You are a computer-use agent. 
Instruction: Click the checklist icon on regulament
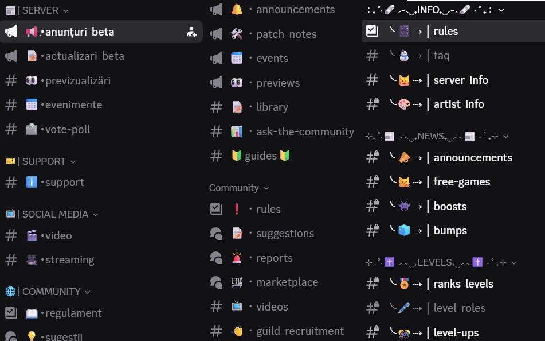pyautogui.click(x=11, y=313)
